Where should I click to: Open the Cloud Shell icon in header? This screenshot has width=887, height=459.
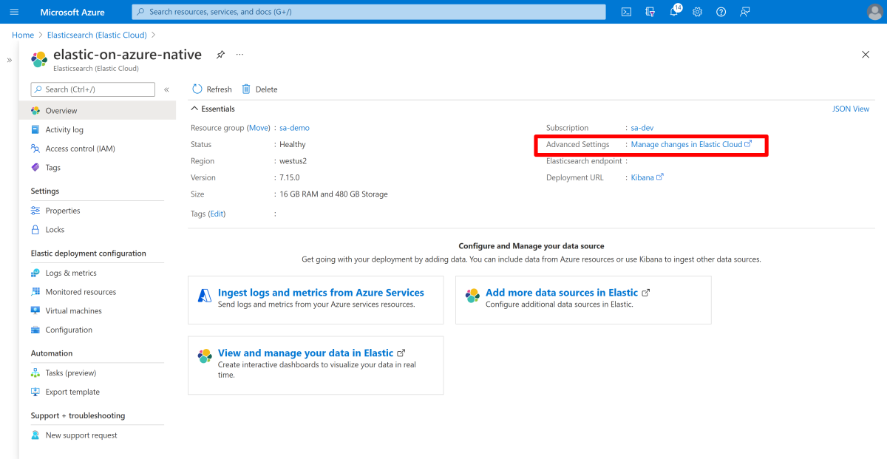(626, 12)
